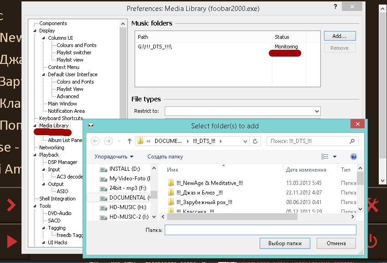Image resolution: width=387 pixels, height=263 pixels.
Task: Click the foobar2000 alien icon in dialog title
Action: pos(91,126)
